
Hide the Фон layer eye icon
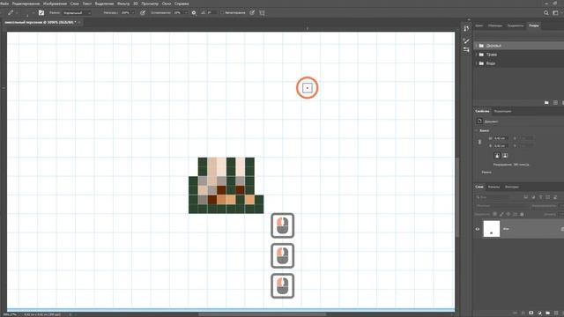478,229
